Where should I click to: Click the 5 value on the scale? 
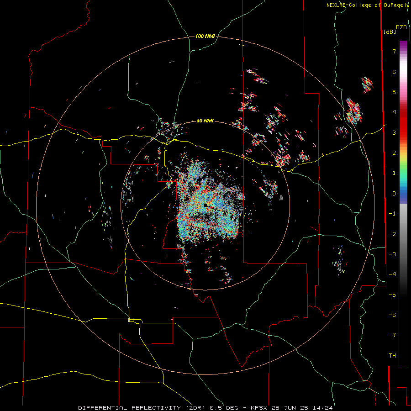[394, 92]
